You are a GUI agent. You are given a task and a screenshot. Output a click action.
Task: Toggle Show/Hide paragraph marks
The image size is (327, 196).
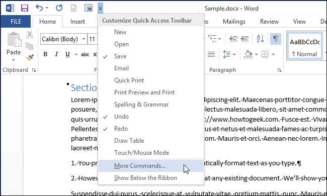coord(276,39)
